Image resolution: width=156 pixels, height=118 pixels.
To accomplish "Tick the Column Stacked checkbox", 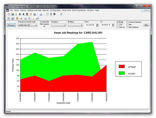I will 127,22.
